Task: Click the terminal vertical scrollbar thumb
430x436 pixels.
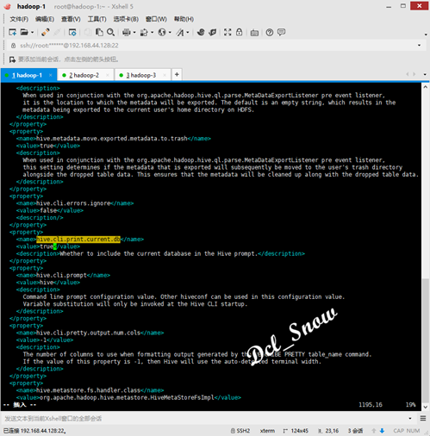Action: 426,340
